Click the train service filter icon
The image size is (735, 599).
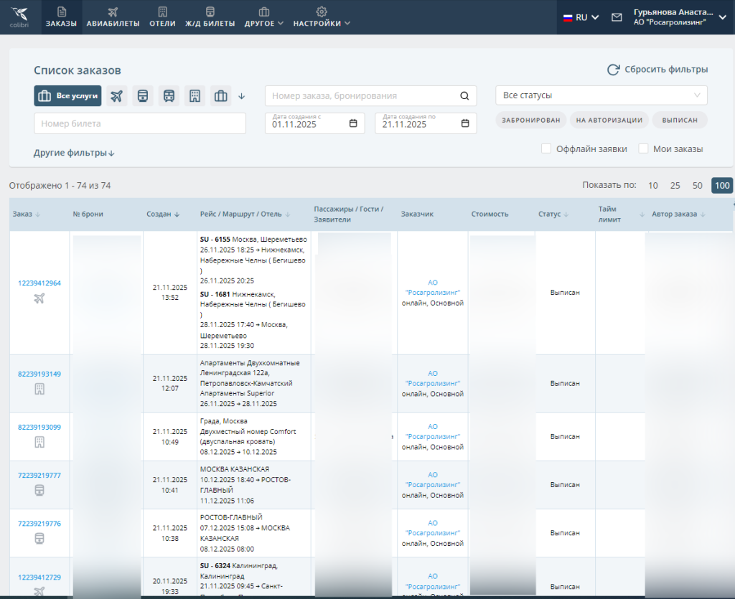pos(143,96)
